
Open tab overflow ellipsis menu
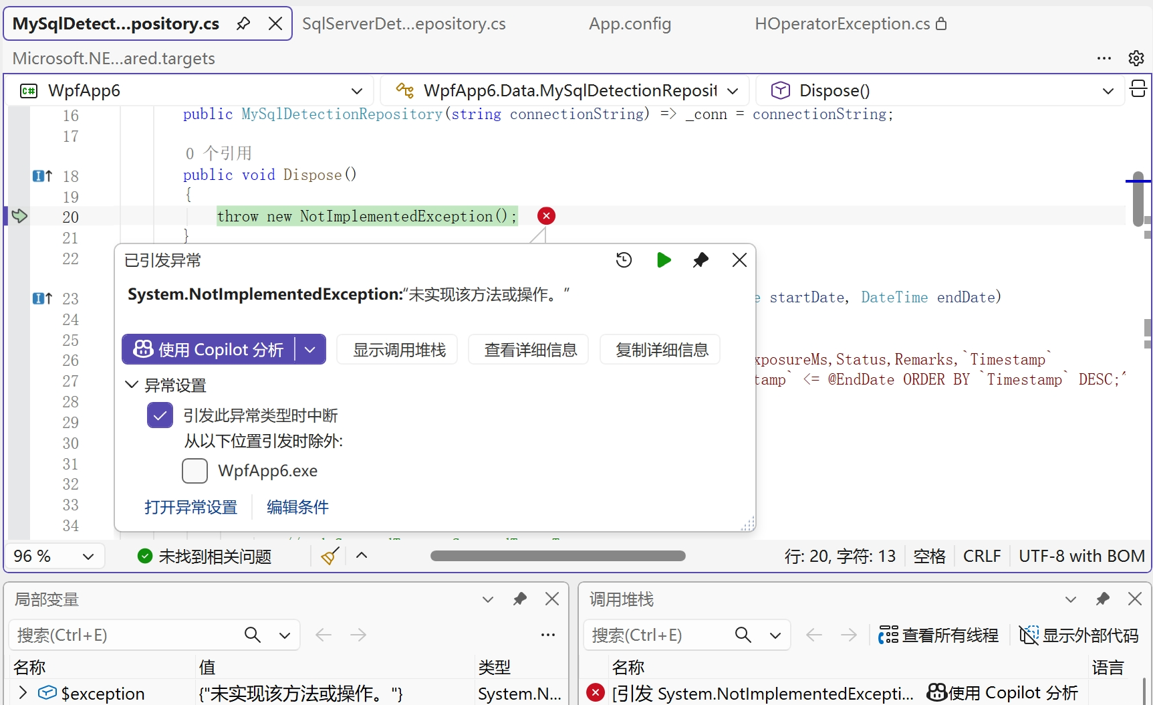(1104, 59)
